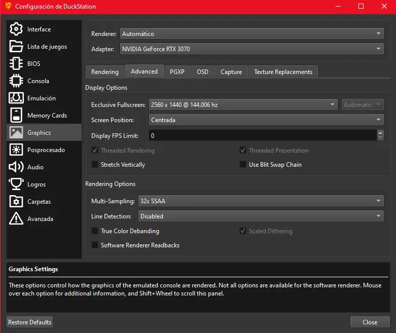Click the Consola processor icon
This screenshot has height=333, width=396.
(x=16, y=81)
